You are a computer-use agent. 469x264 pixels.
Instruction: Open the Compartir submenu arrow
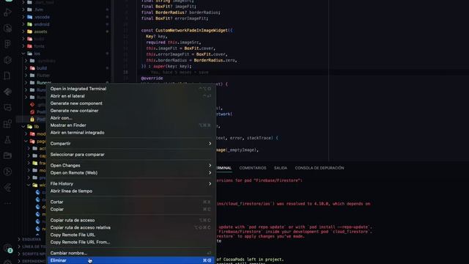click(210, 144)
